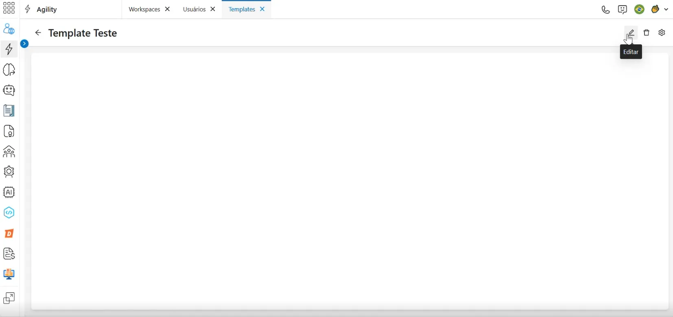
Task: Open the robot bot sidebar icon
Action: [9, 90]
